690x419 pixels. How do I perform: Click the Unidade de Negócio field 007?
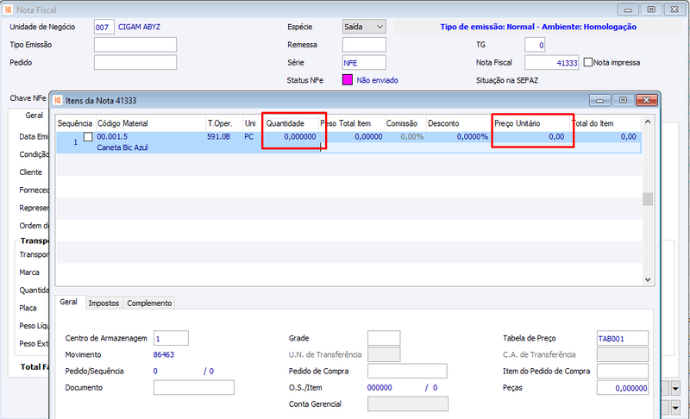click(x=103, y=27)
